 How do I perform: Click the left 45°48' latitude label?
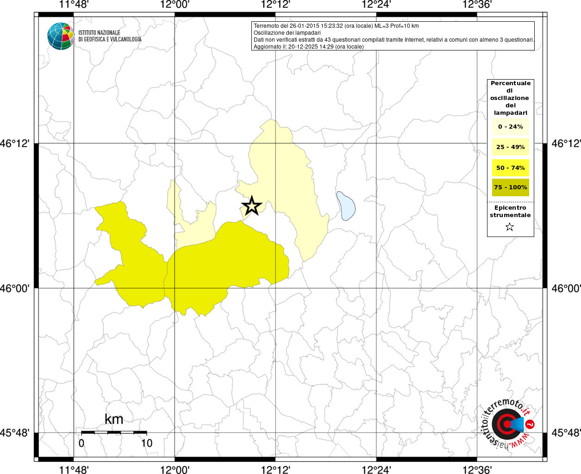15,433
